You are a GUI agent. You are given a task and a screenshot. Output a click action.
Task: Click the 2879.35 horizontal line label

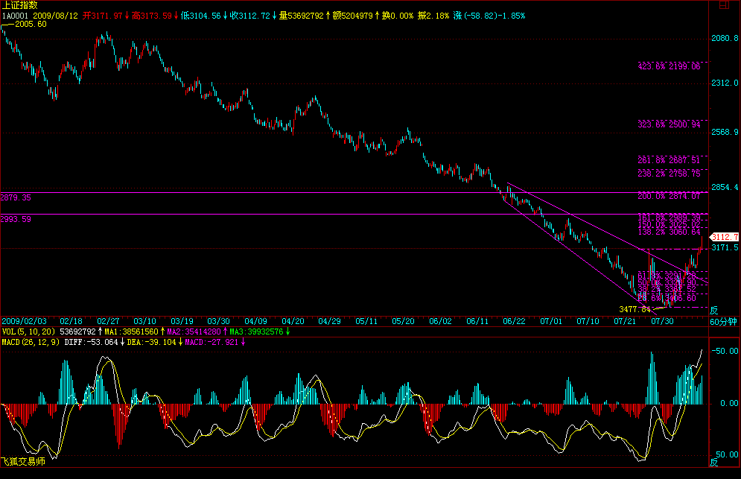coord(16,197)
